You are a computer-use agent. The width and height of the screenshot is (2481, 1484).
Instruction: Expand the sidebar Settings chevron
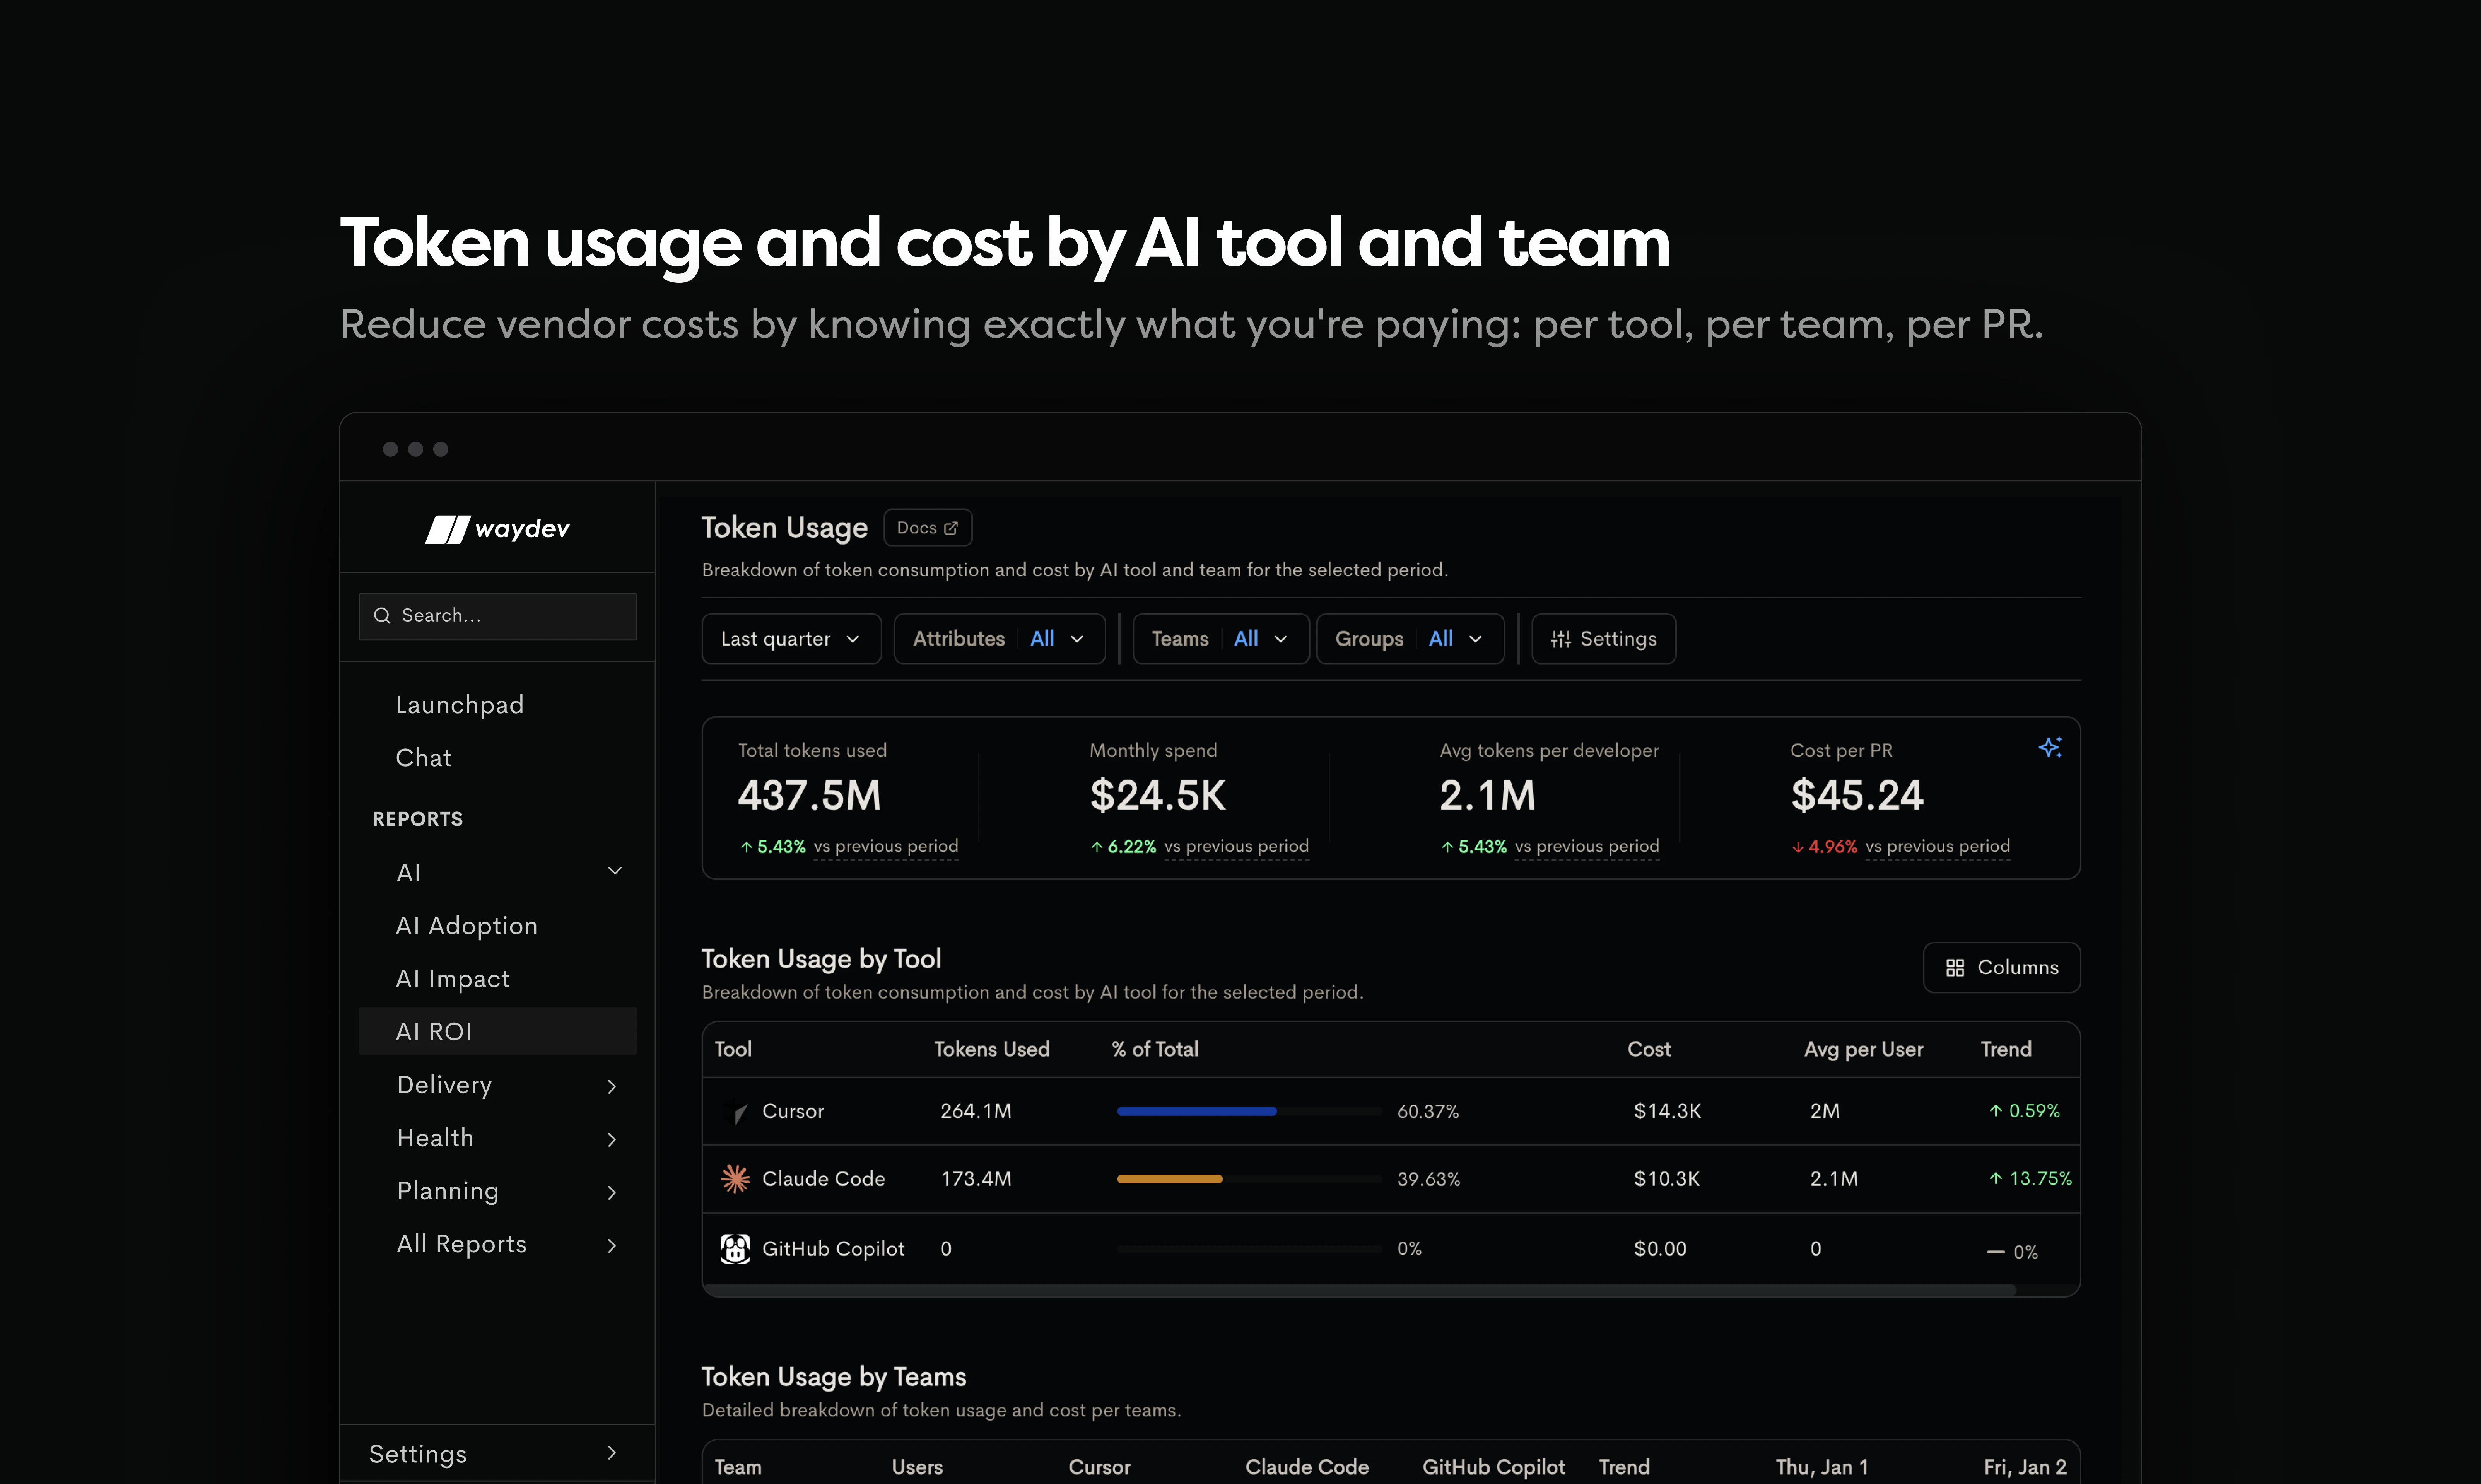point(612,1453)
